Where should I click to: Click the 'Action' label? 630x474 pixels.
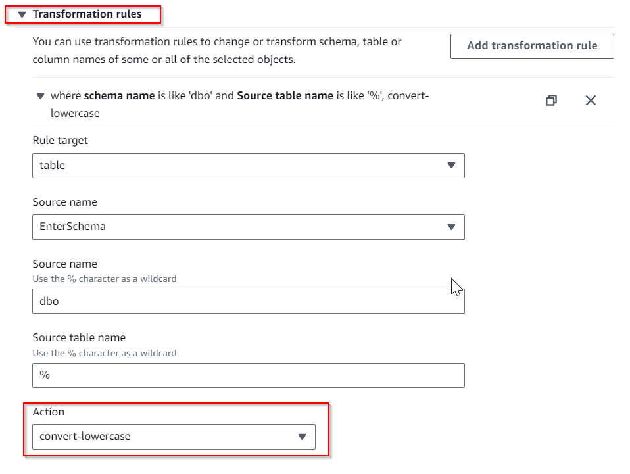49,412
